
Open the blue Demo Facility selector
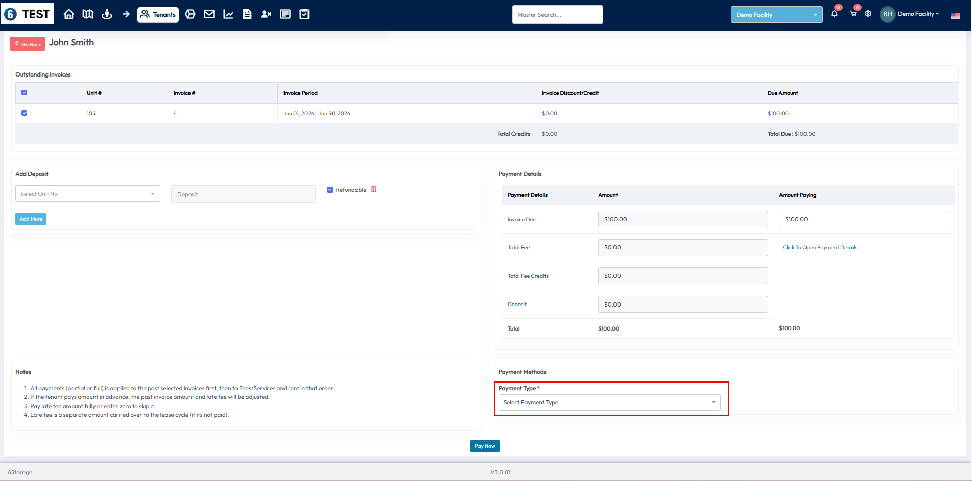[x=776, y=15]
